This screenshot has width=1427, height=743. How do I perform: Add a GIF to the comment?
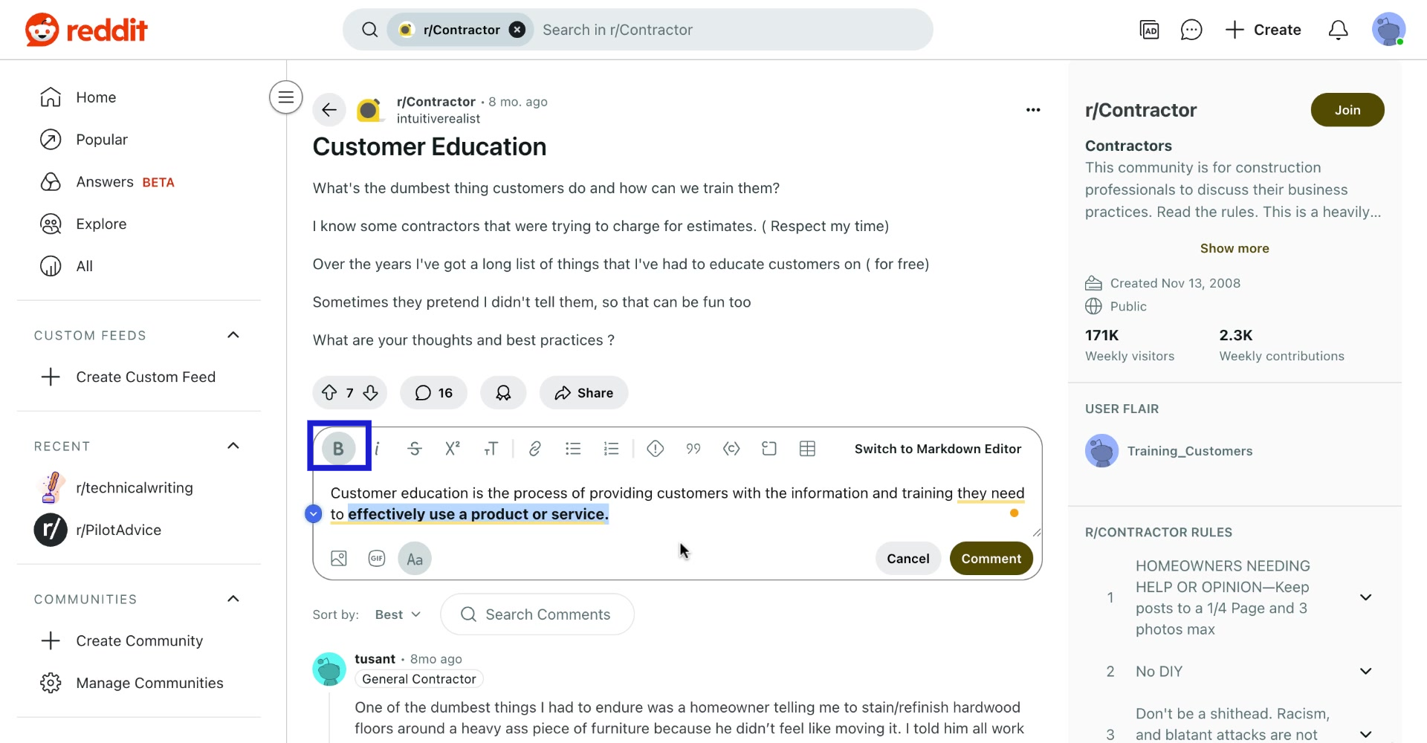coord(377,558)
